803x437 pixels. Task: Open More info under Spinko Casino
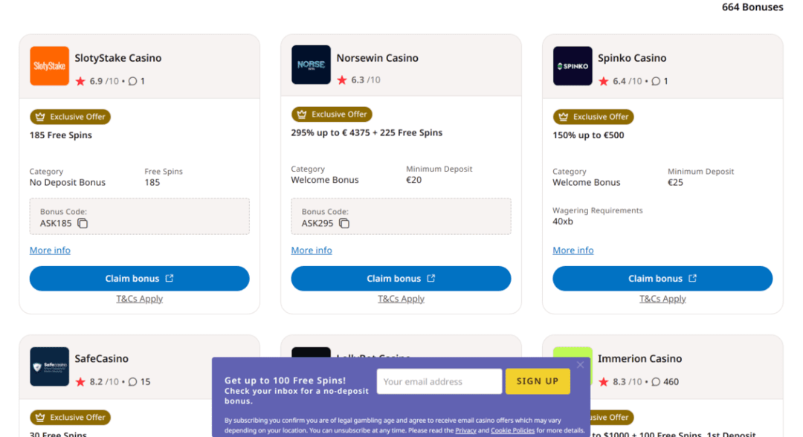coord(573,250)
